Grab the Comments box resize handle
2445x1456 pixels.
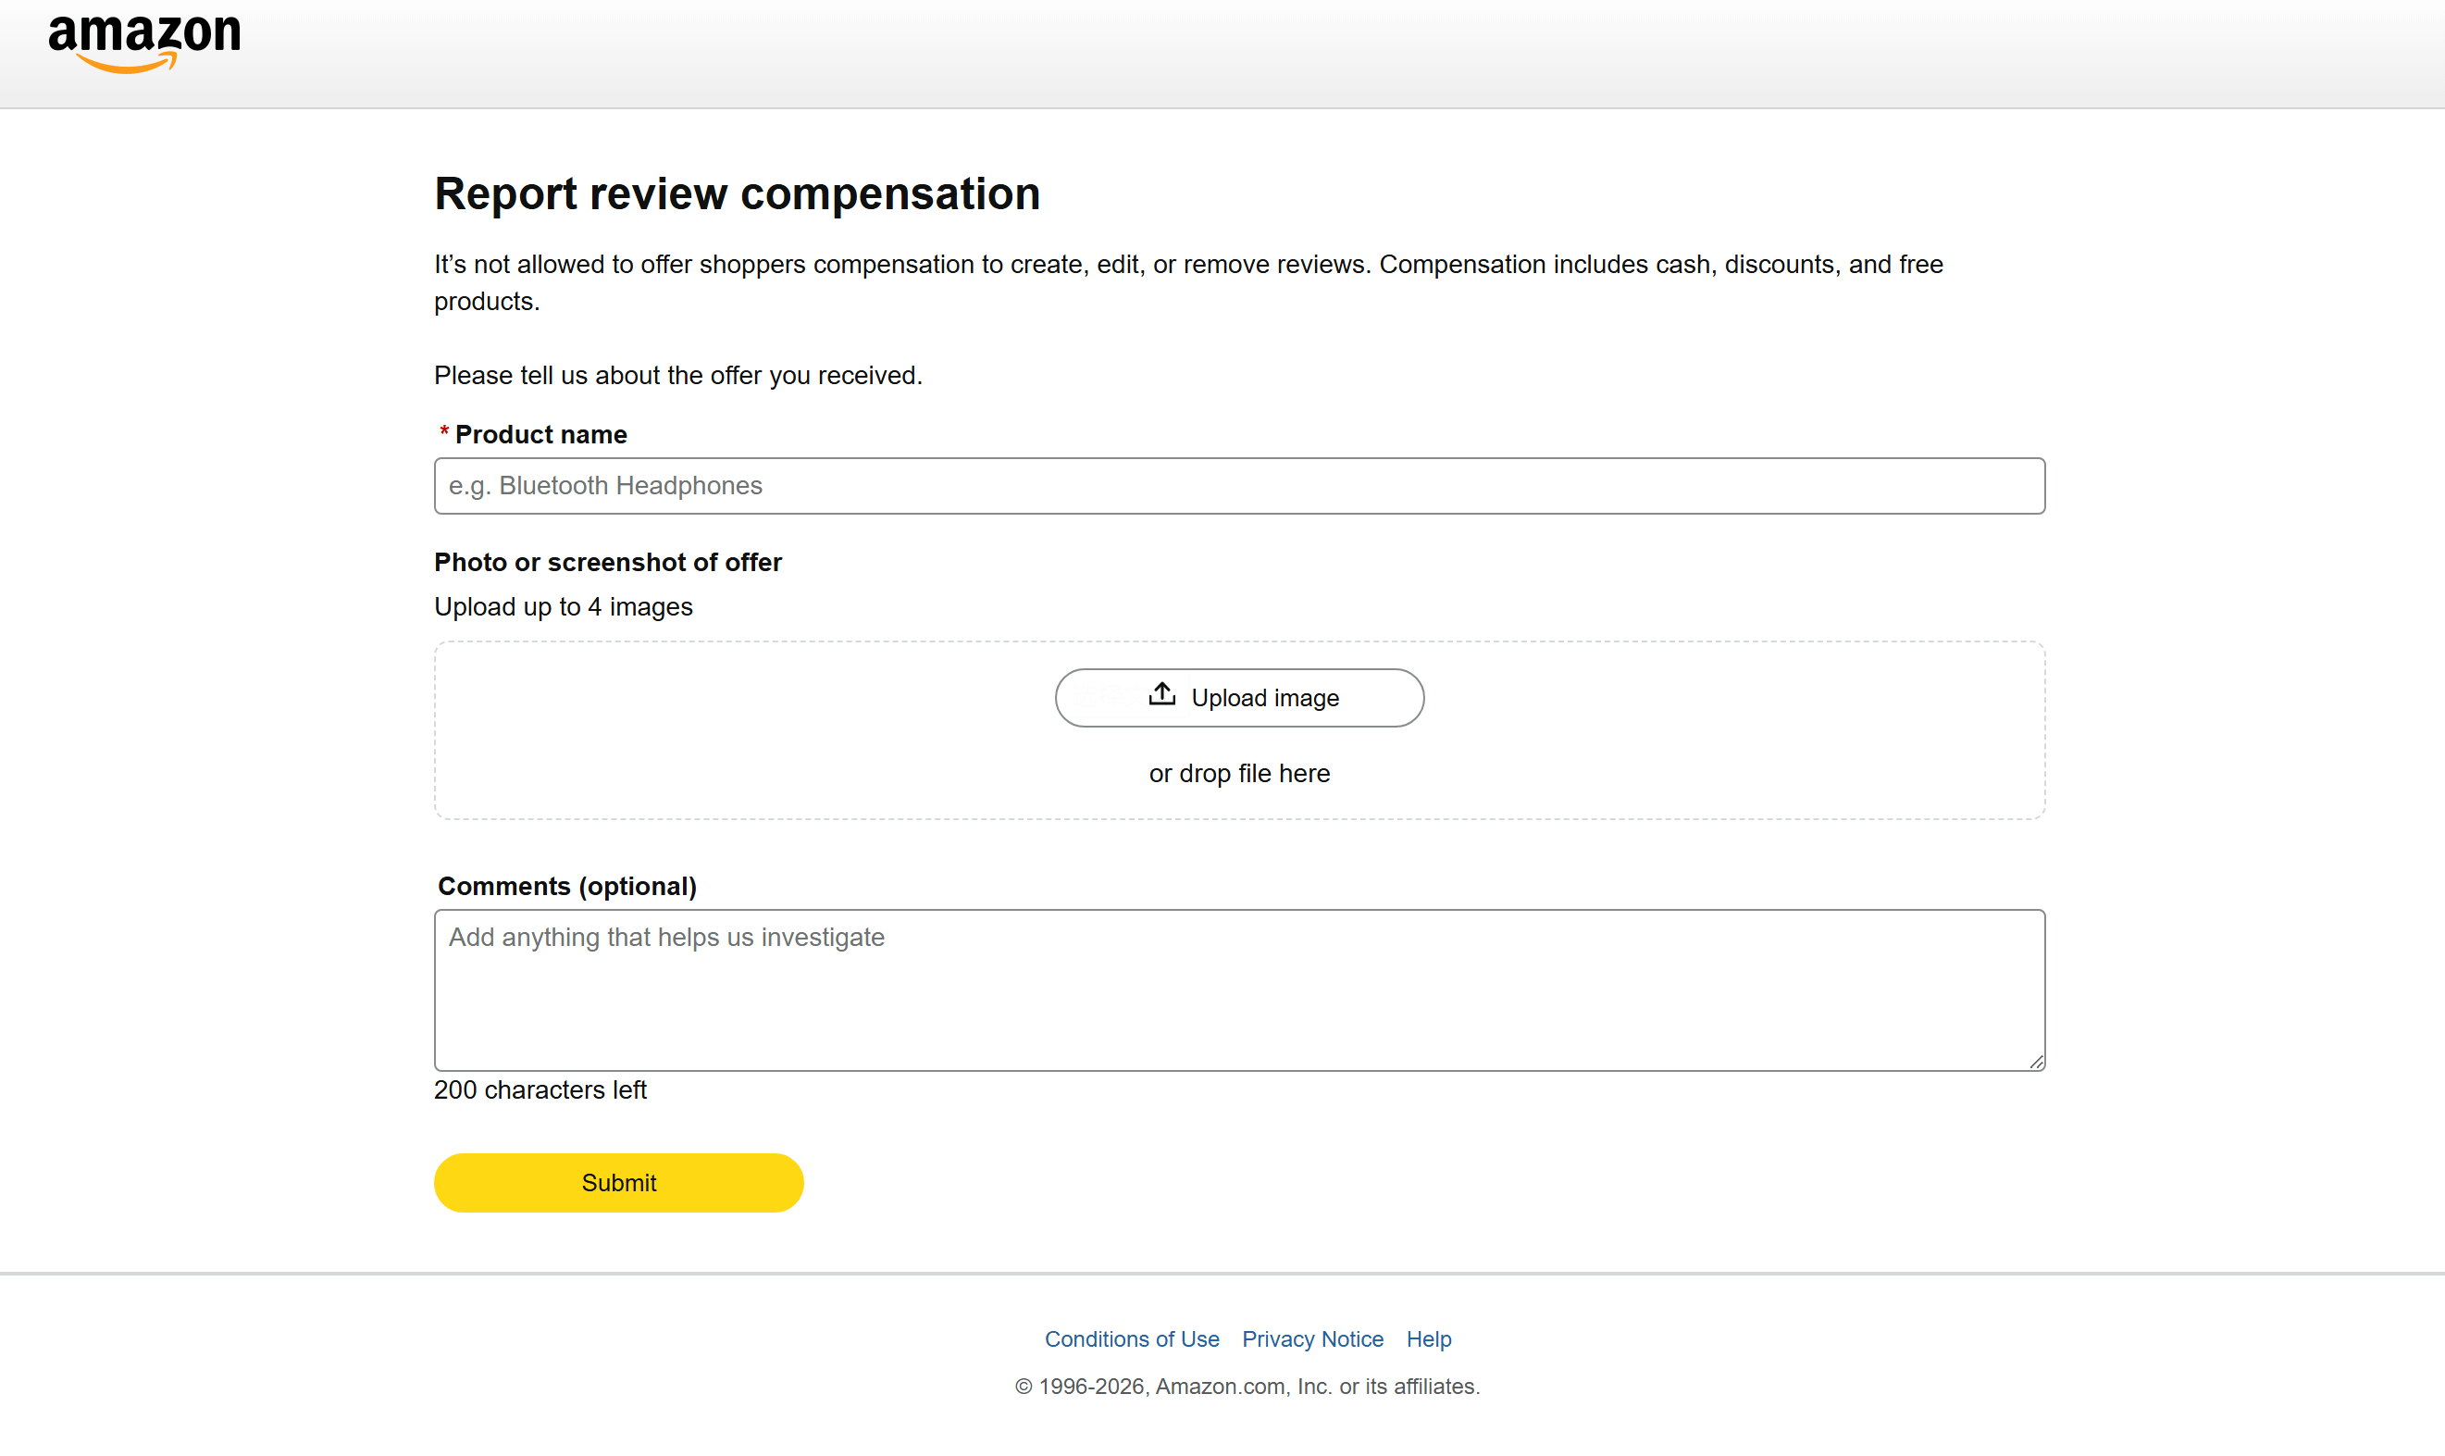pyautogui.click(x=2036, y=1062)
